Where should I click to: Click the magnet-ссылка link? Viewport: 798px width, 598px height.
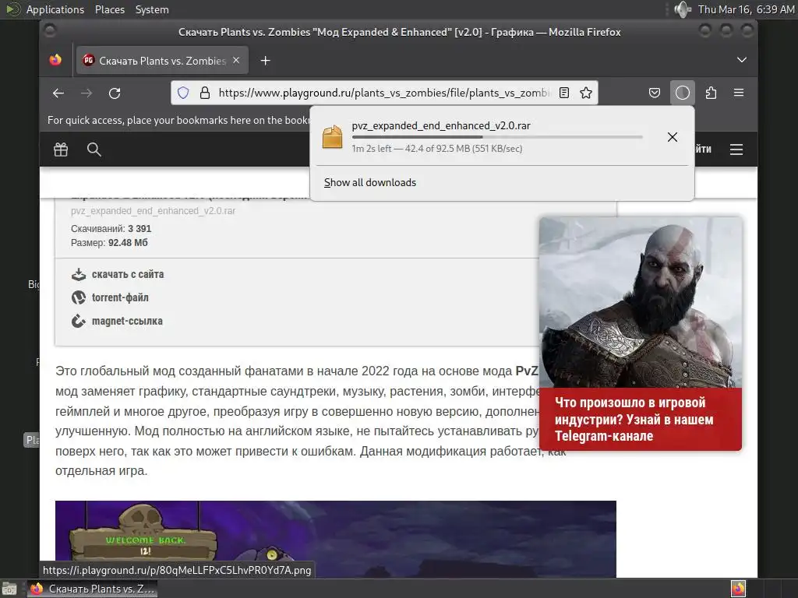[x=127, y=321]
